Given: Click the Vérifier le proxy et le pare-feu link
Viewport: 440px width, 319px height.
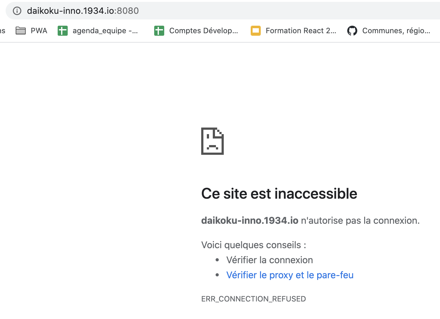Looking at the screenshot, I should coord(290,275).
